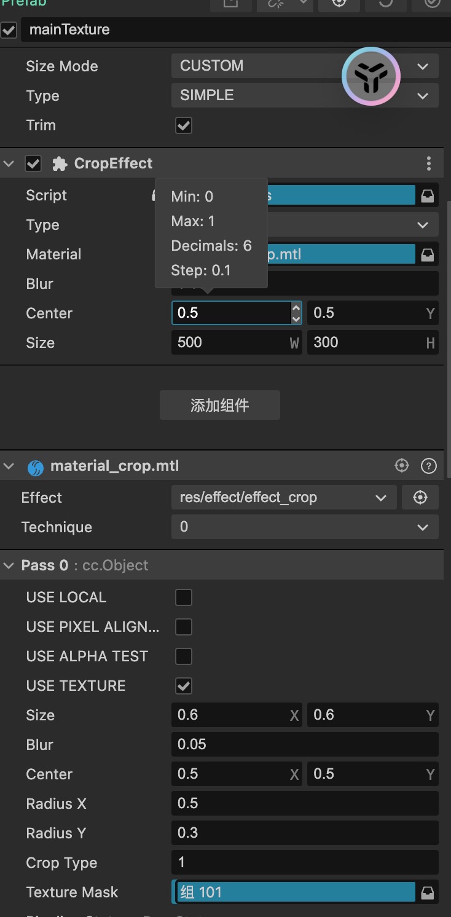Collapse the Pass 0 section
This screenshot has height=917, width=451.
(x=9, y=565)
